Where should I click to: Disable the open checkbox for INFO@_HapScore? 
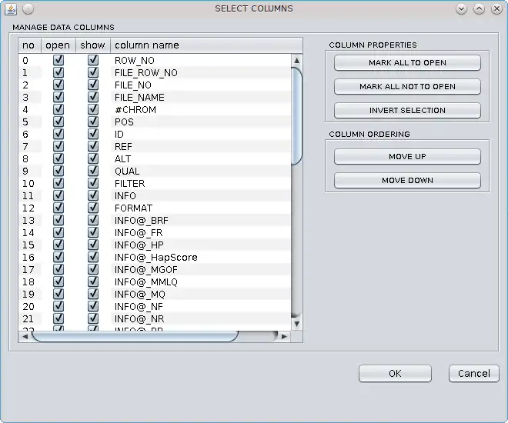pyautogui.click(x=58, y=257)
